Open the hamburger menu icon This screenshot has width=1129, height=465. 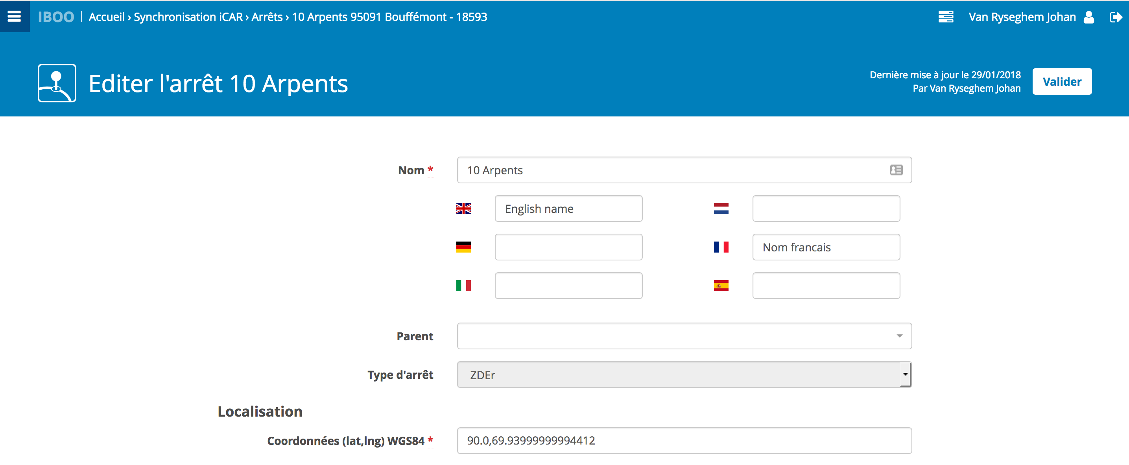(15, 16)
